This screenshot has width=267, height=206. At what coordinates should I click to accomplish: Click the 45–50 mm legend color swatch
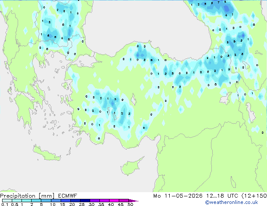(124, 201)
